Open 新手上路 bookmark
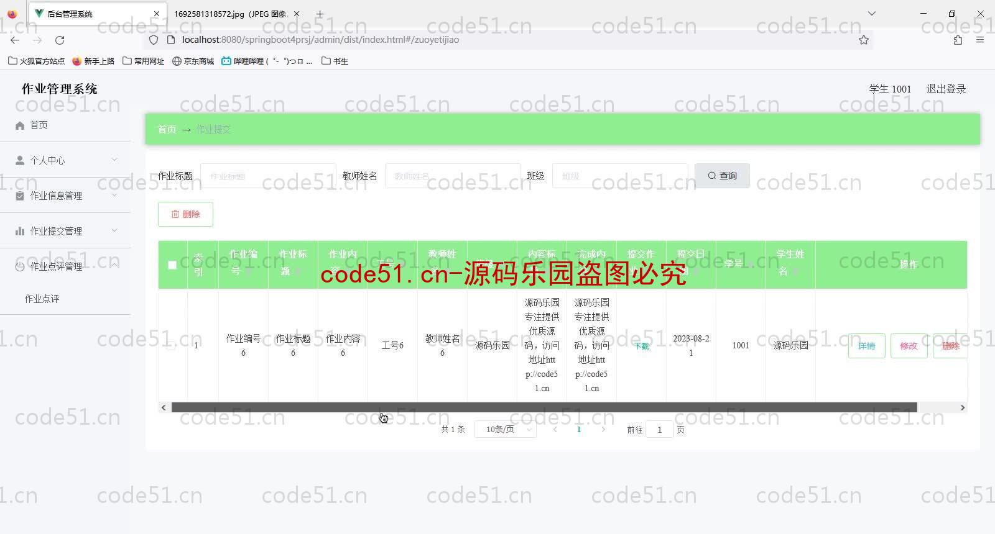 click(x=93, y=61)
